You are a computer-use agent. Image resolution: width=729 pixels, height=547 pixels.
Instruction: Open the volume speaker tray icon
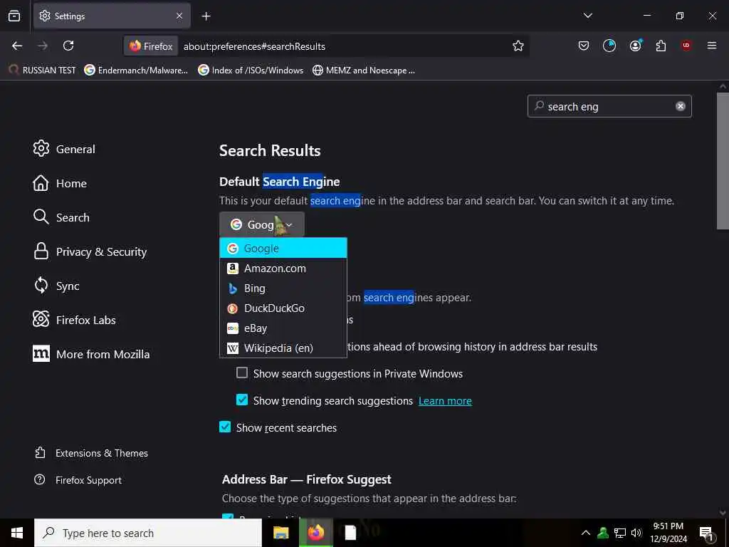coord(636,533)
